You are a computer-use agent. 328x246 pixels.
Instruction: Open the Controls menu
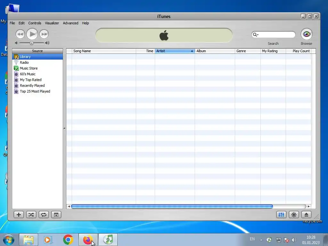click(35, 23)
